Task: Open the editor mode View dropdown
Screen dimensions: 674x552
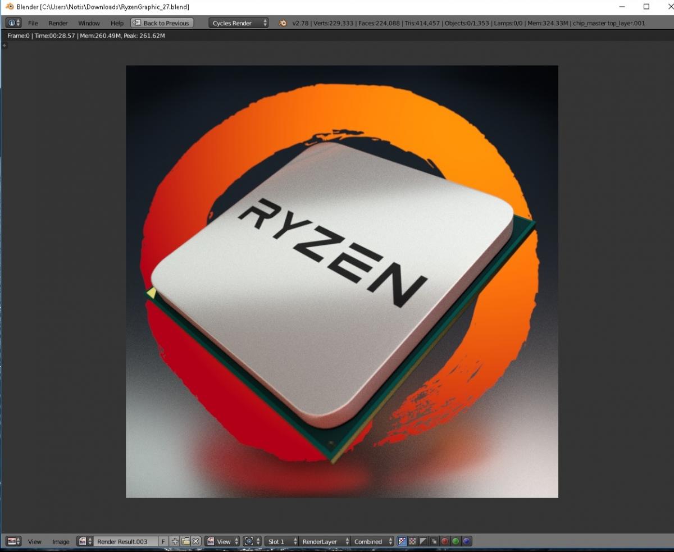Action: (x=222, y=541)
